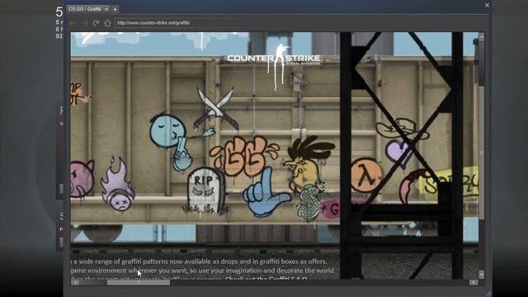Open the home page with the house icon
Image resolution: width=528 pixels, height=297 pixels.
coord(107,23)
